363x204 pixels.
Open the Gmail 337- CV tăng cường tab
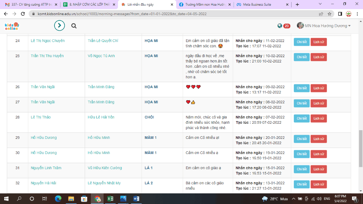pos(30,5)
